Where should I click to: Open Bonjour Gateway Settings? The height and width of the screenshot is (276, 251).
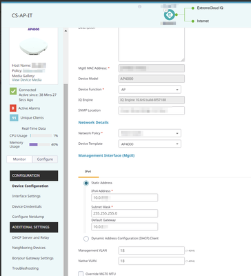point(33,258)
